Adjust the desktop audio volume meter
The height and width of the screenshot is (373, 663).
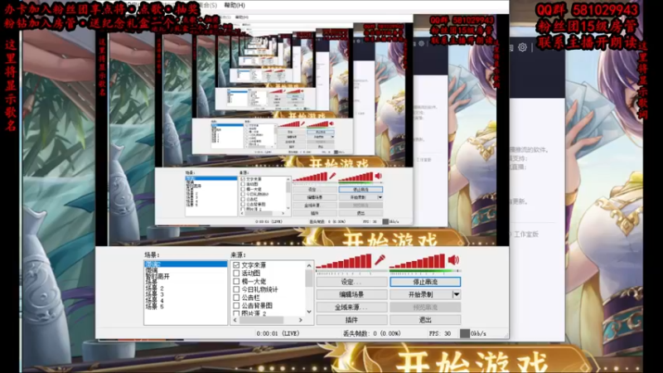click(418, 261)
